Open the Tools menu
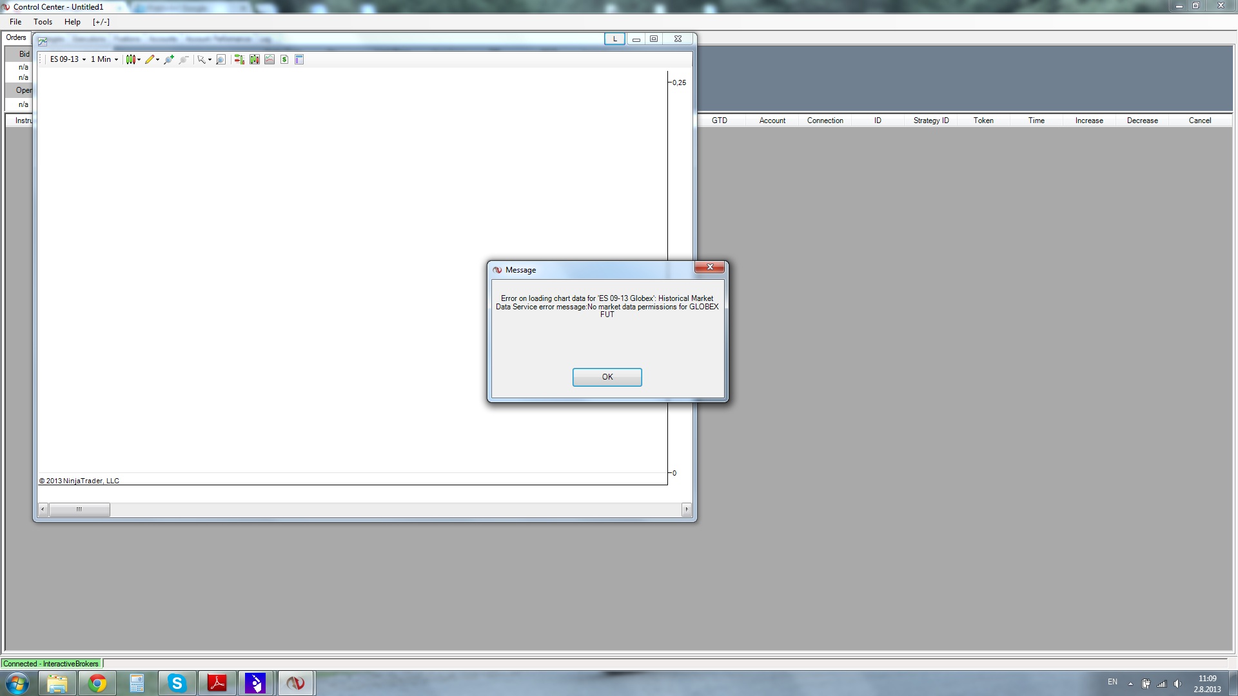The image size is (1238, 696). pos(43,22)
